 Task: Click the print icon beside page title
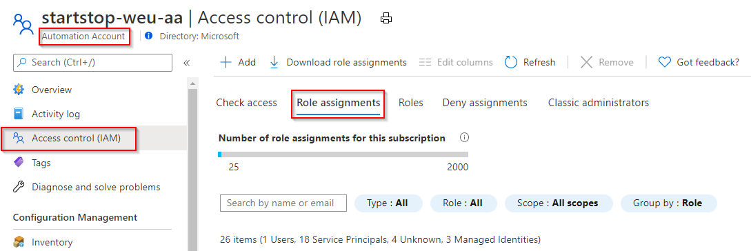[x=385, y=19]
